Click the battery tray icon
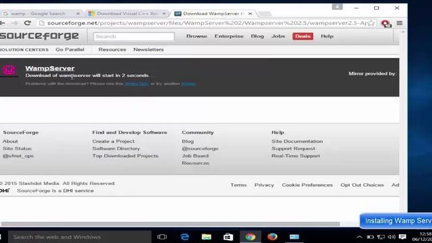432x243 pixels. [371, 237]
